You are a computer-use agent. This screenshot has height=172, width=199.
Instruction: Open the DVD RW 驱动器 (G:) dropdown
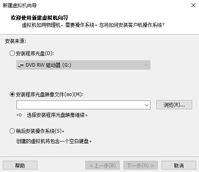(x=83, y=65)
